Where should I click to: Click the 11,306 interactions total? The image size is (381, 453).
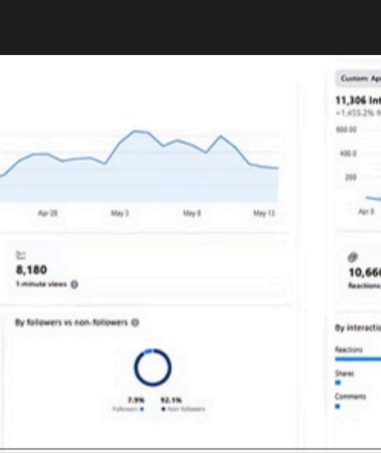(x=358, y=100)
